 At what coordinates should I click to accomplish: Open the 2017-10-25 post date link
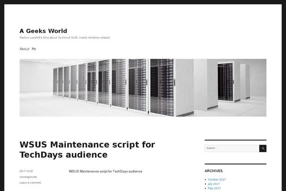26,171
